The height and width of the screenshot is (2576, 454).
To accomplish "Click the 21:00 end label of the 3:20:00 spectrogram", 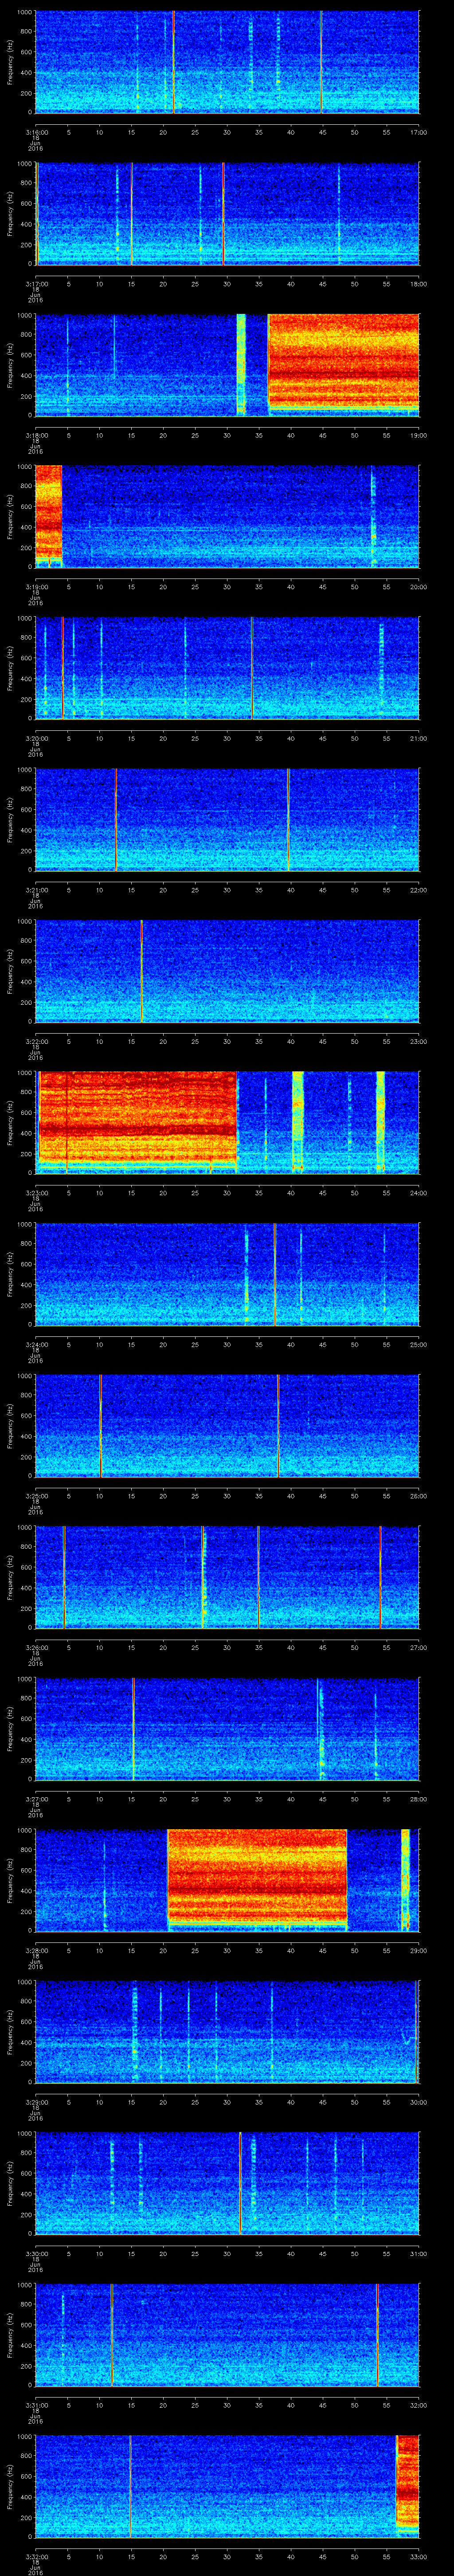I will 418,738.
